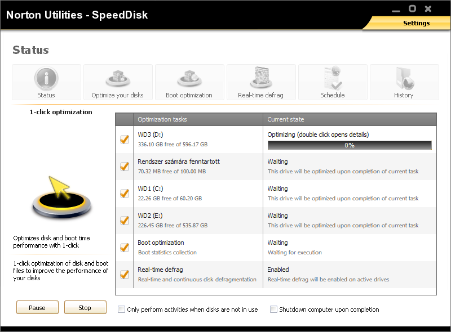
Task: Select the WD3 (D:) drive name
Action: (151, 134)
